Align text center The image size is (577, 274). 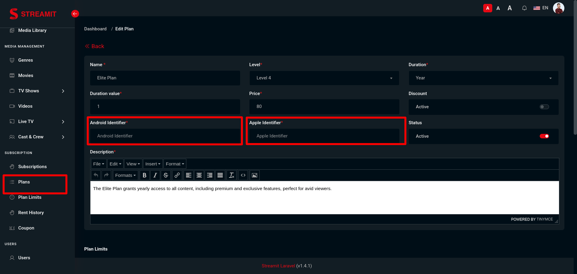tap(199, 175)
